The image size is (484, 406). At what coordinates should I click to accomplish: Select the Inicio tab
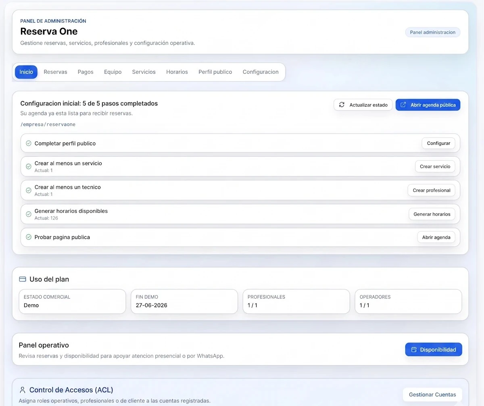[x=26, y=72]
